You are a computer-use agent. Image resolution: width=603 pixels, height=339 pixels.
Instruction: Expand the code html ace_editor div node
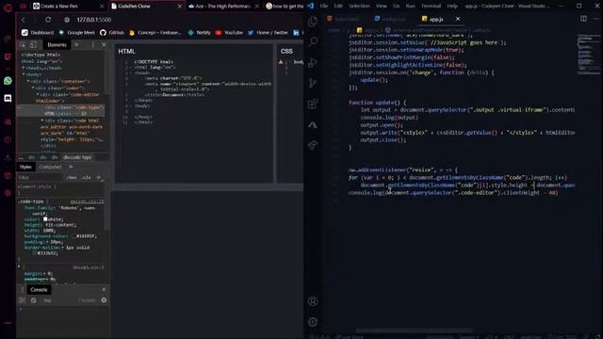coord(42,121)
